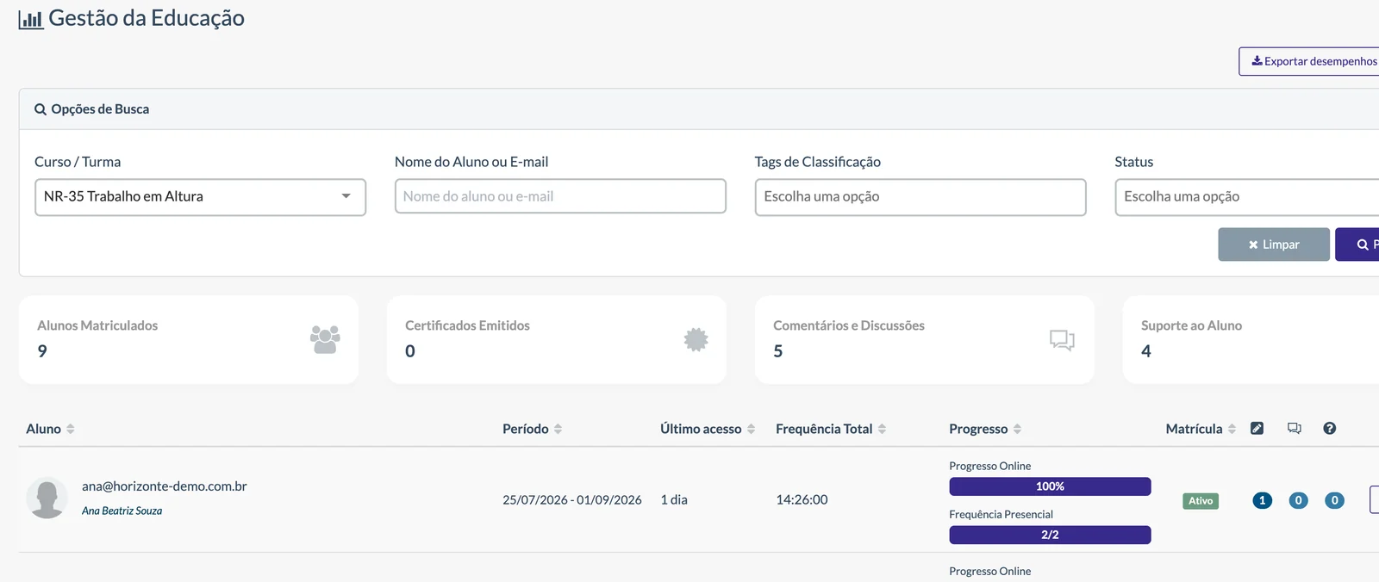Click the '1 dia' last access value

[x=674, y=499]
